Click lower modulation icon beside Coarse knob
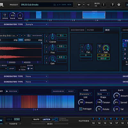 pos(46,41)
